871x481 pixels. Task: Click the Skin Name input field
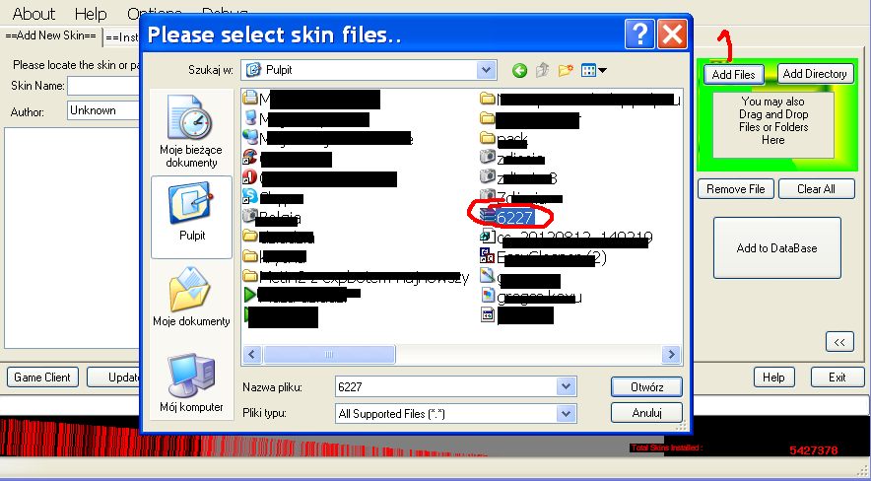coord(103,86)
